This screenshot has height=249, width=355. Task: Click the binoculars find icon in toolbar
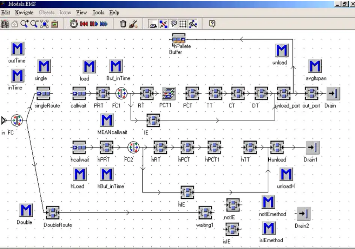(5, 24)
